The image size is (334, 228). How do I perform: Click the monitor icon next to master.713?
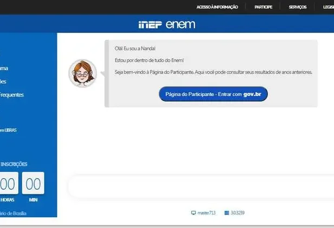pos(193,213)
